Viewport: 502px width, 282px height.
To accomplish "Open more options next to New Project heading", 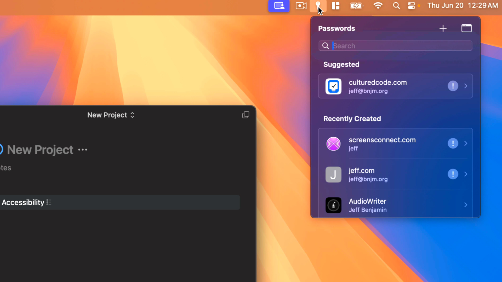I will pos(82,149).
